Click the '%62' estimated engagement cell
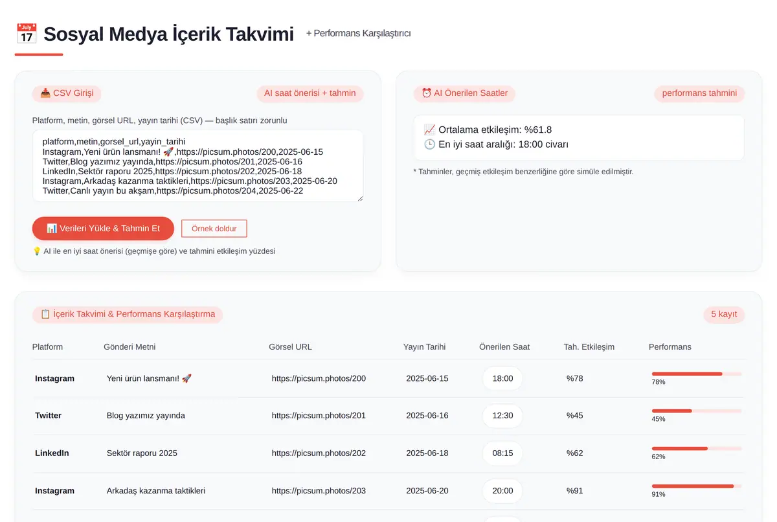Viewport: 777px width, 522px height. 575,453
